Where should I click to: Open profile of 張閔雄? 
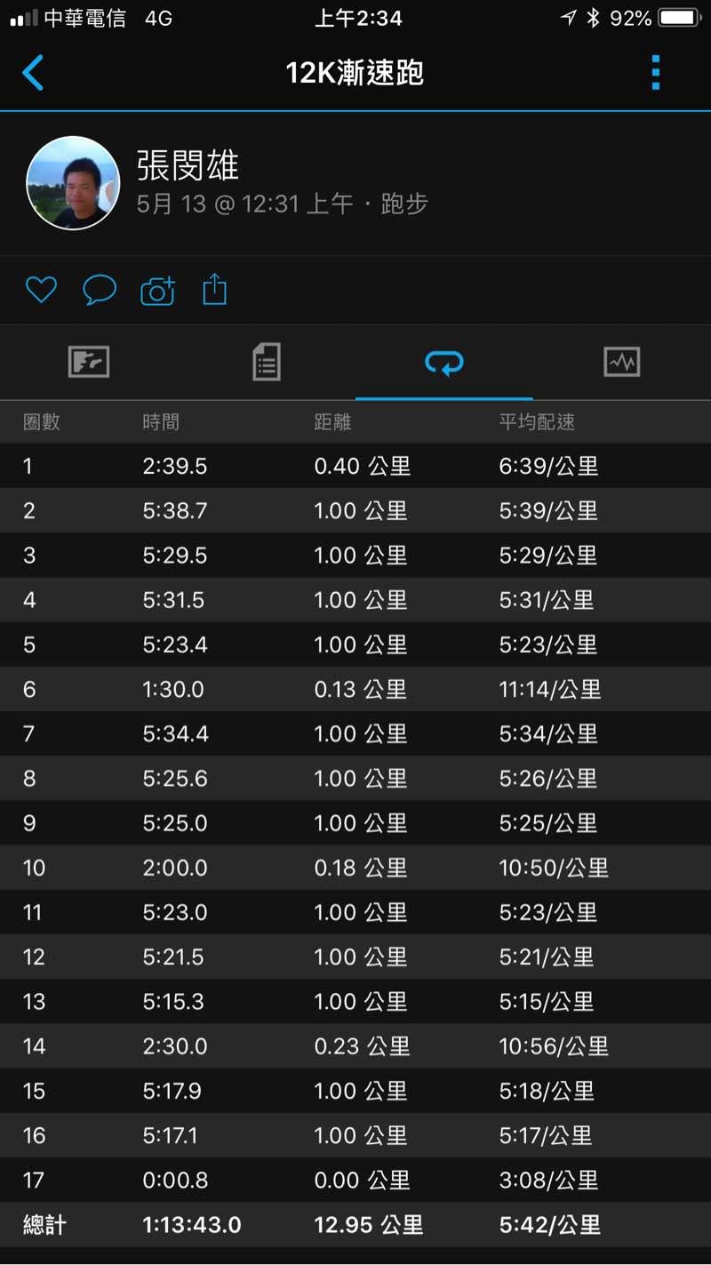[188, 165]
